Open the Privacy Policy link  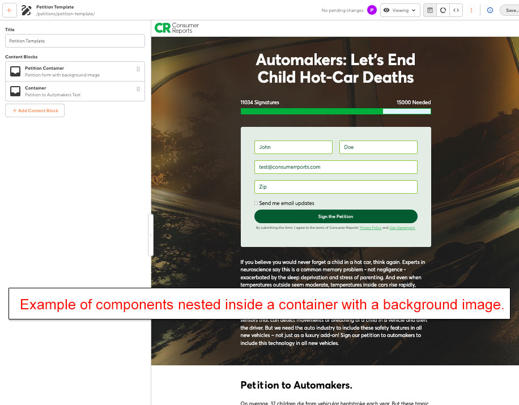pos(371,228)
